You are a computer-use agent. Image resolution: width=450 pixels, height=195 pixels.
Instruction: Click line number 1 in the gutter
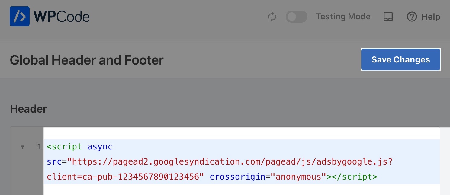(x=39, y=147)
